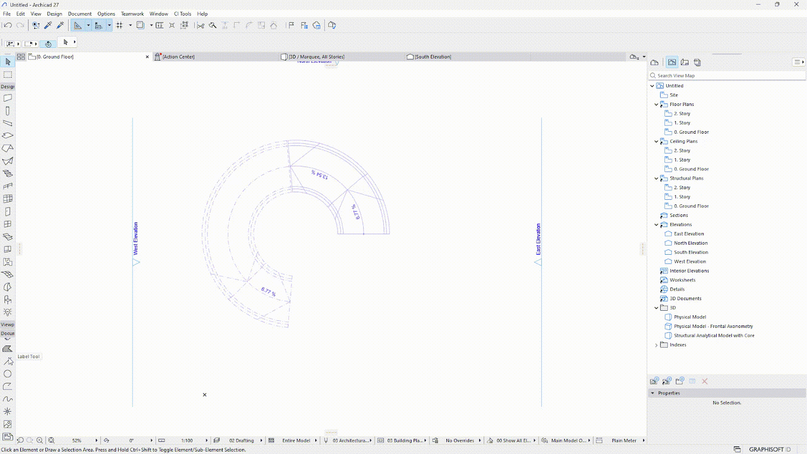
Task: Close the 0. Ground Floor tab
Action: coord(147,57)
